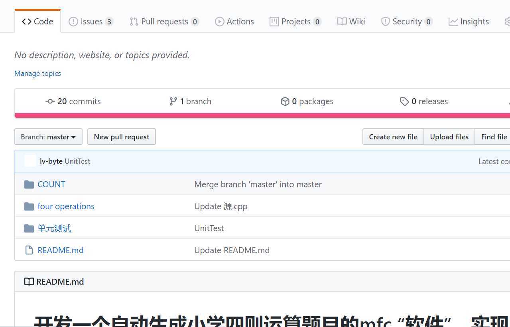The height and width of the screenshot is (327, 510).
Task: Open the README.md file
Action: [61, 250]
